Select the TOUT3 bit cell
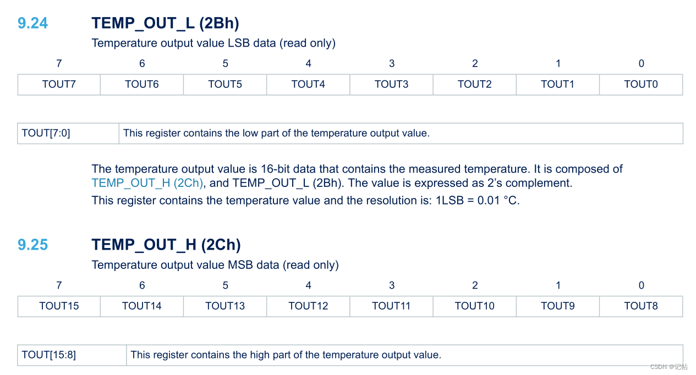 click(x=391, y=85)
